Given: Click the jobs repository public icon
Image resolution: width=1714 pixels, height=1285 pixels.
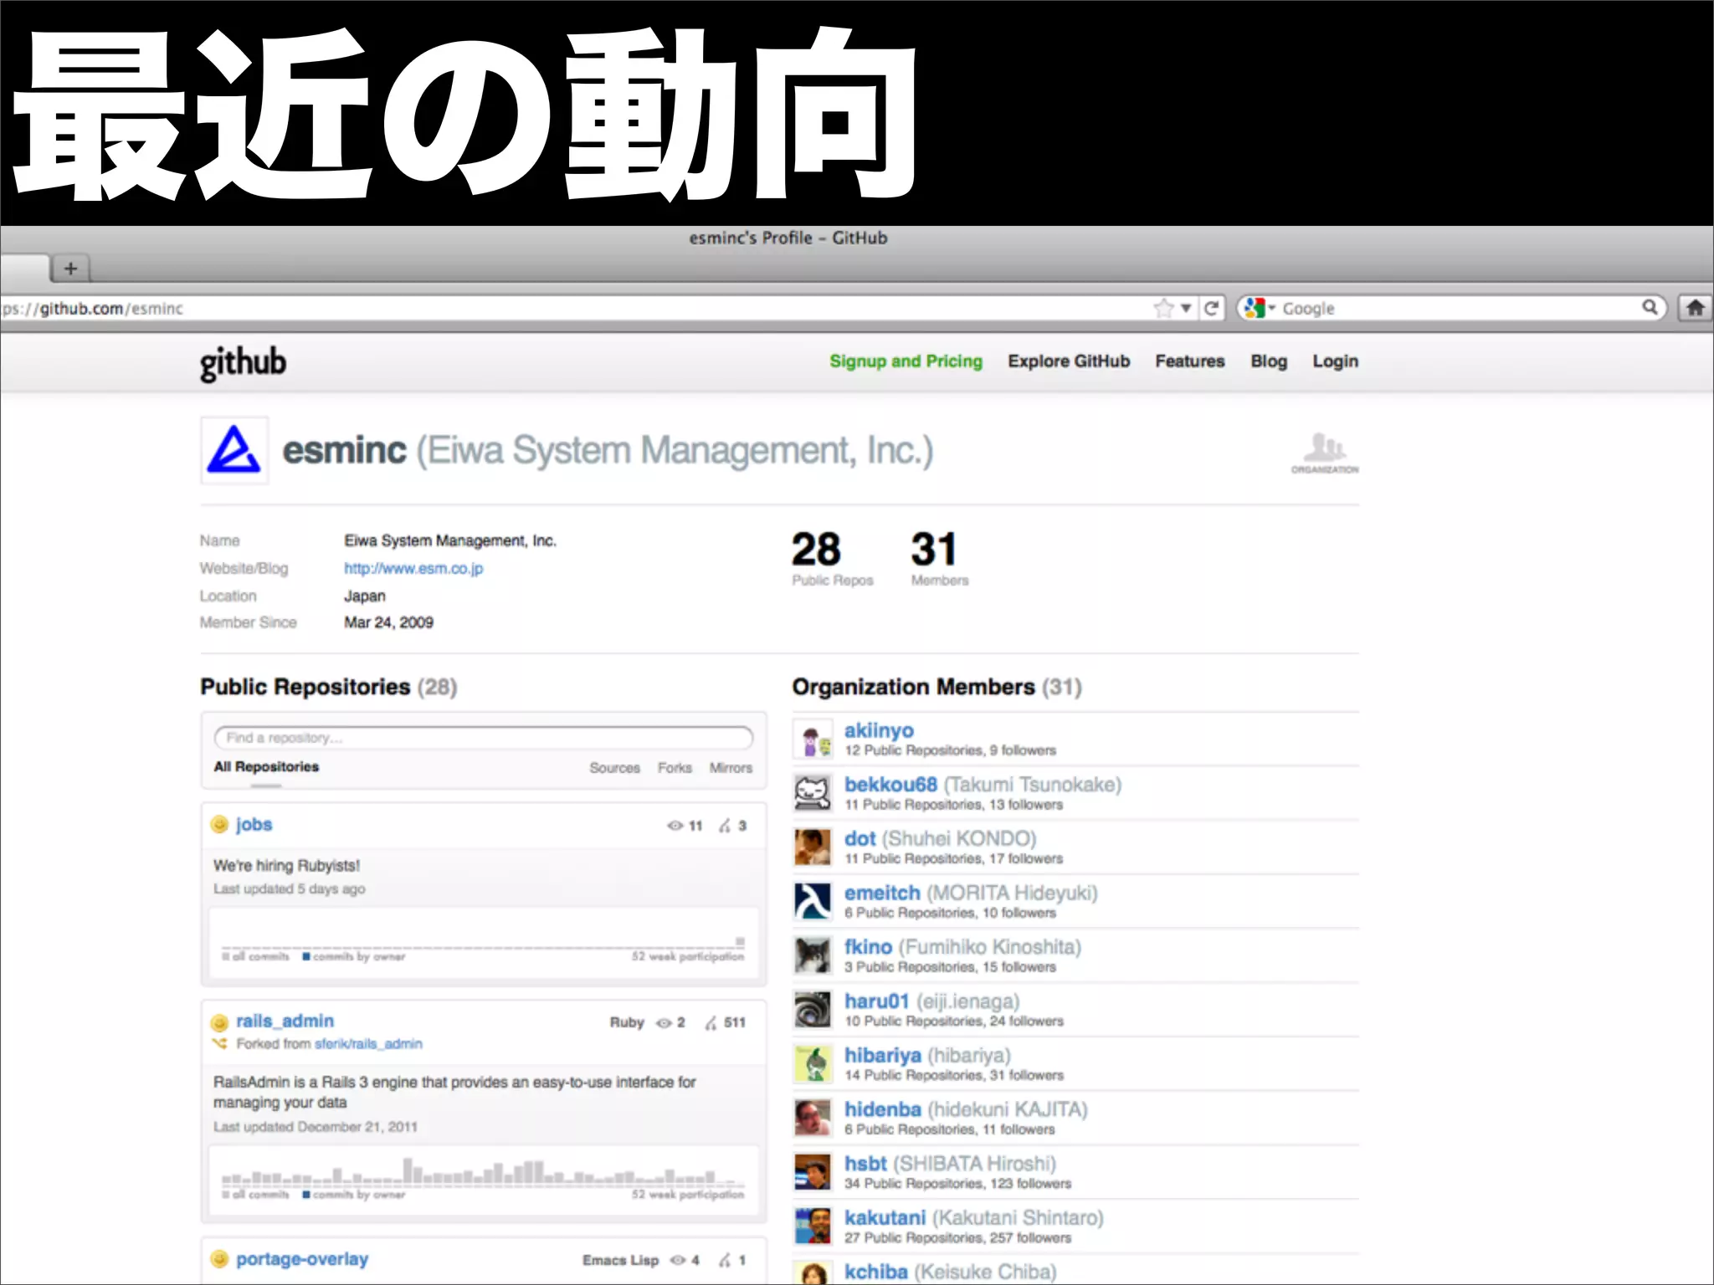Looking at the screenshot, I should coord(219,825).
